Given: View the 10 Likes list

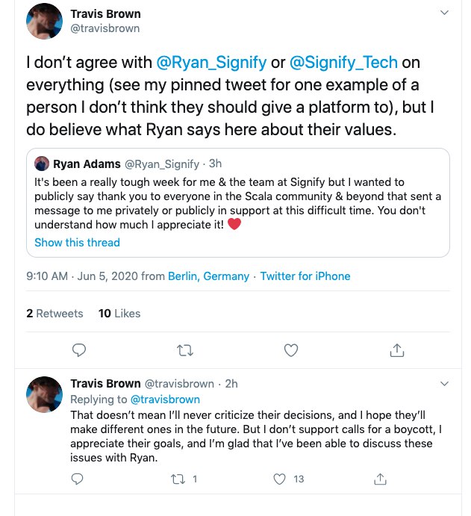Looking at the screenshot, I should (119, 314).
